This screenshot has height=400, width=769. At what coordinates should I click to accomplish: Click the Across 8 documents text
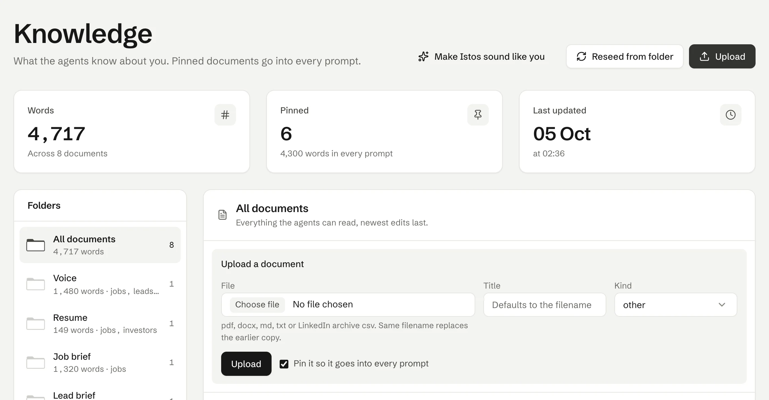(67, 153)
